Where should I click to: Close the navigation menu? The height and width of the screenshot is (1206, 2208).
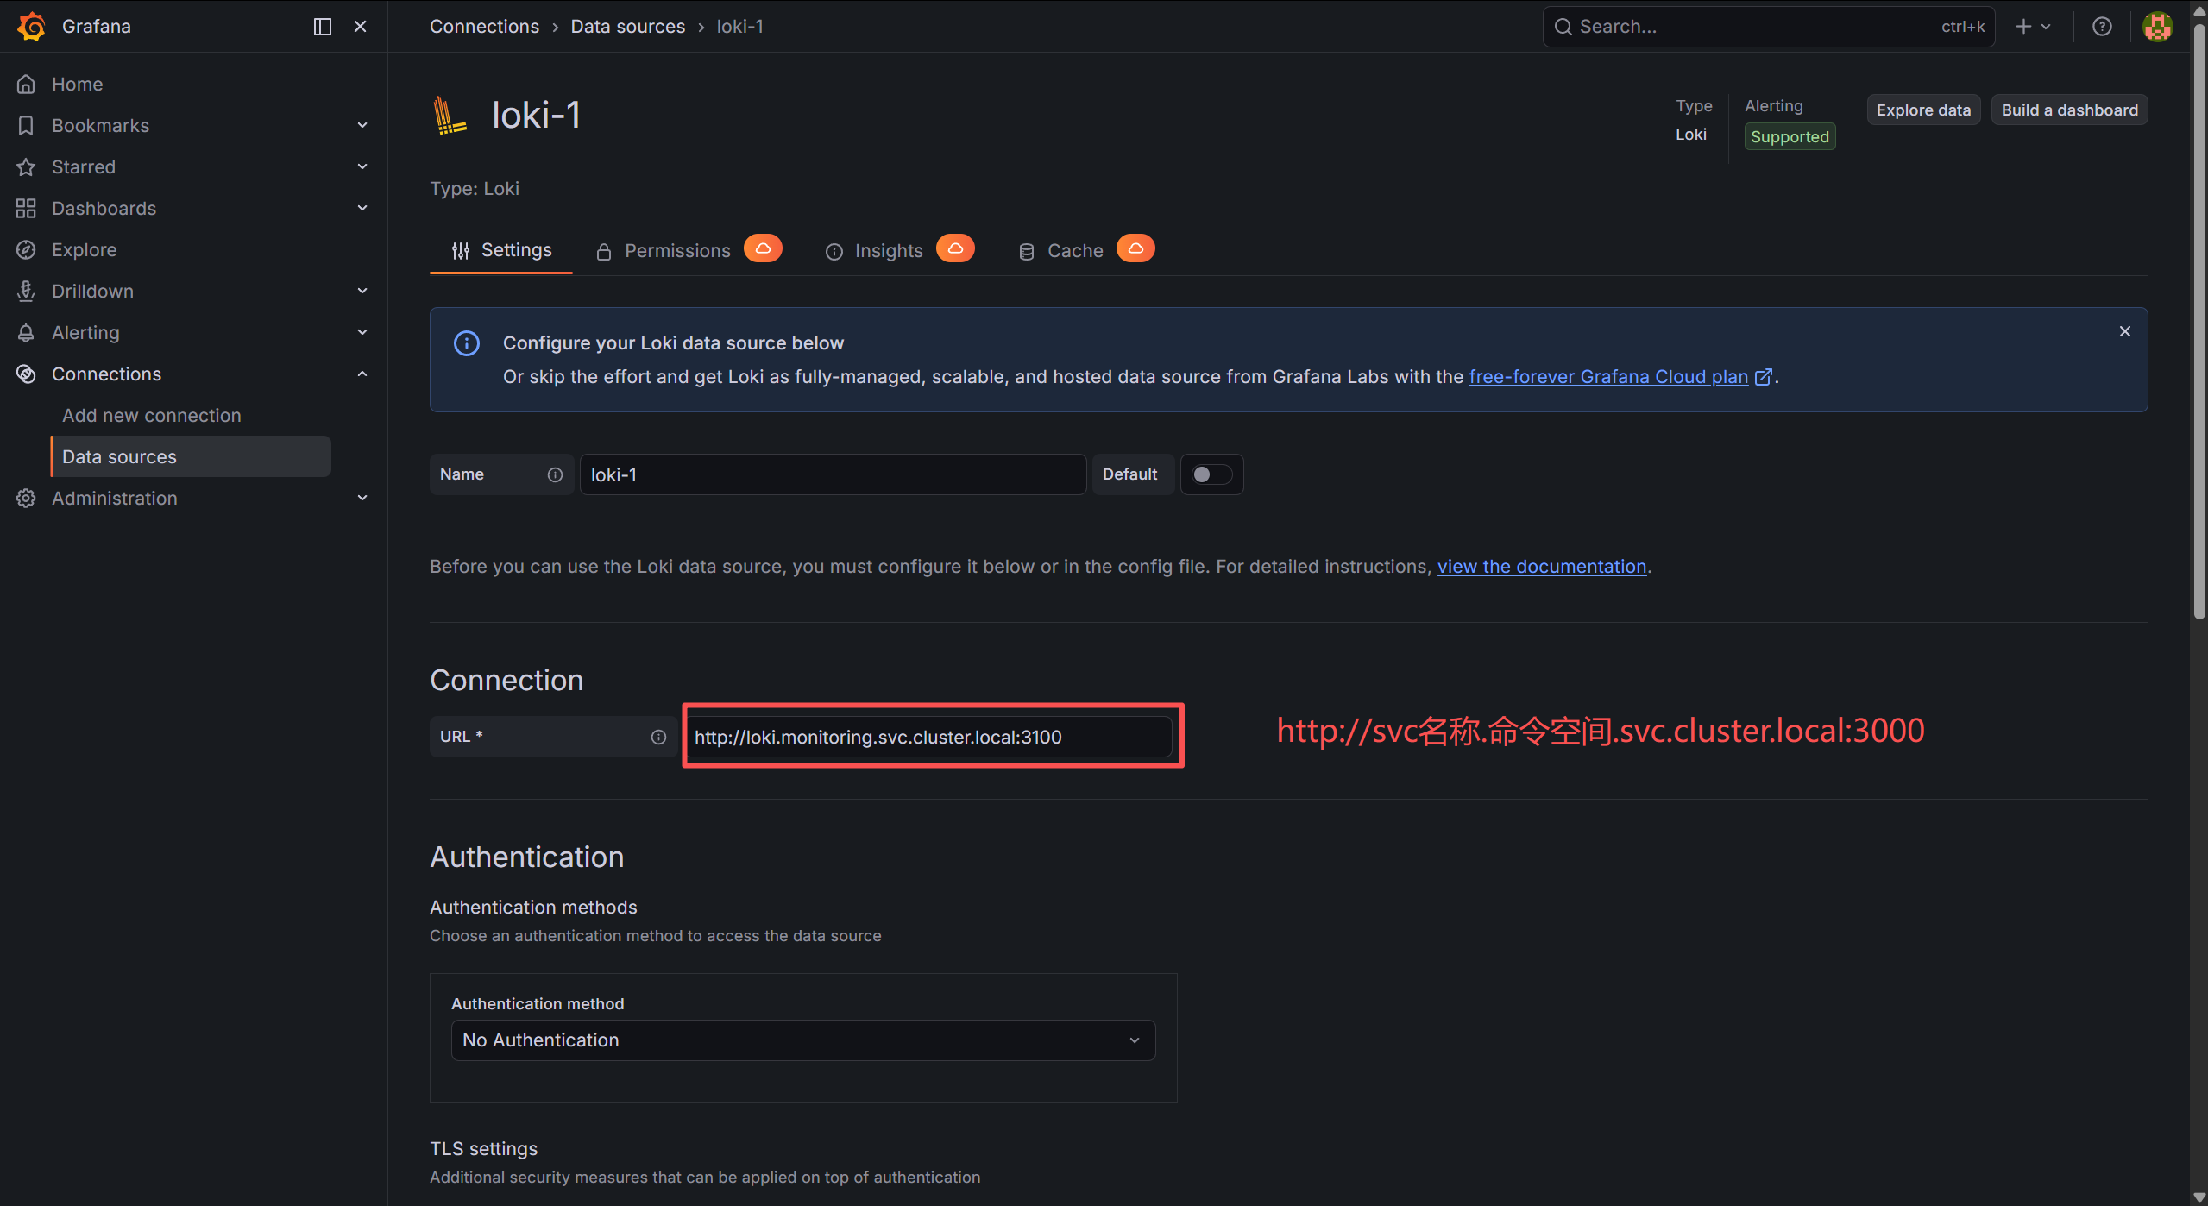[x=361, y=27]
